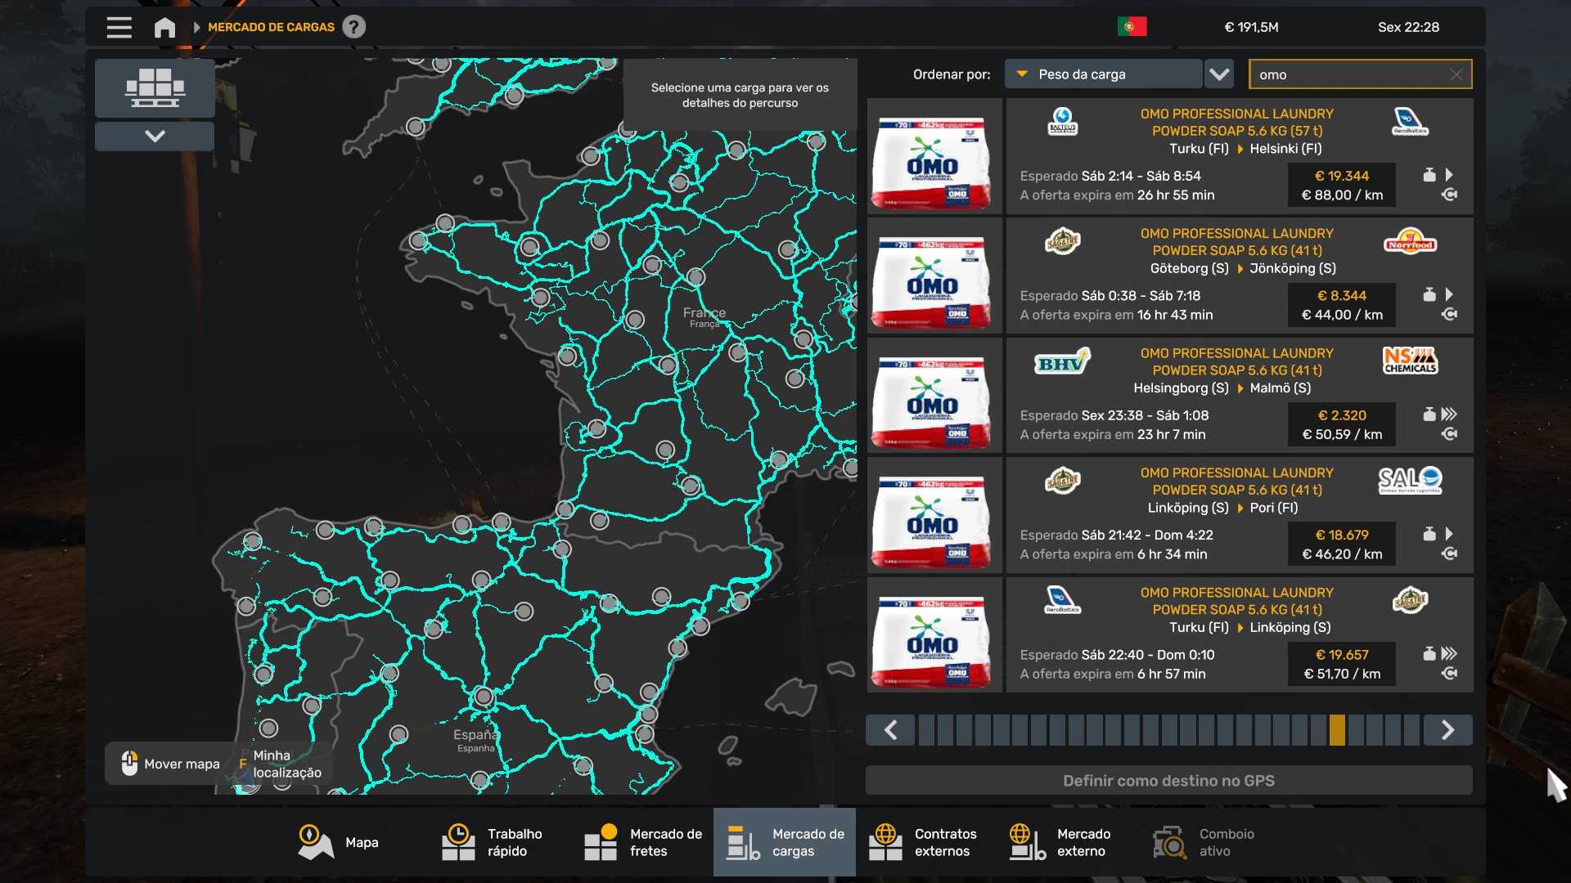
Task: Open the hamburger main menu
Action: [119, 27]
